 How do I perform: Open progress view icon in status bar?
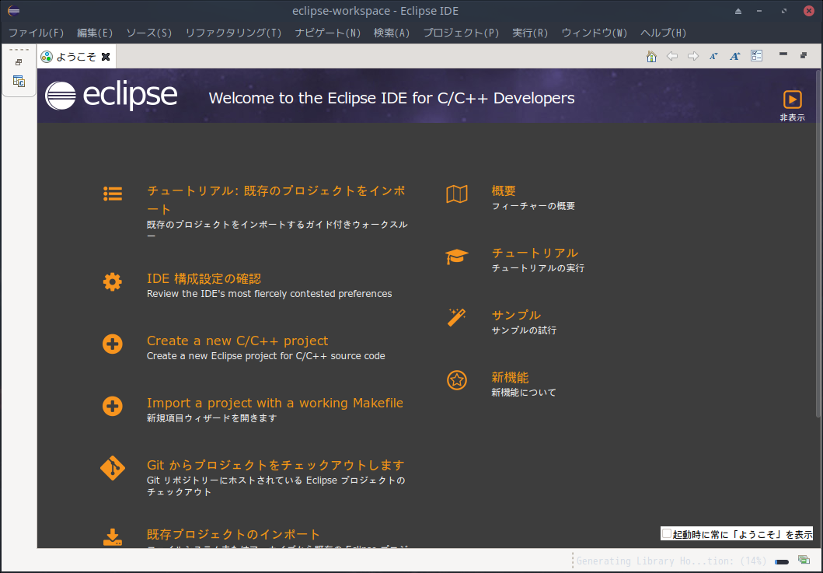coord(804,560)
